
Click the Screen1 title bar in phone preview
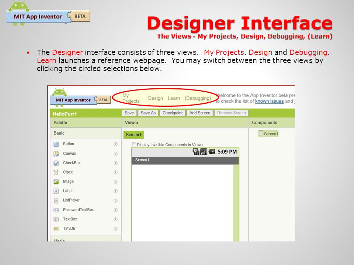(x=185, y=160)
